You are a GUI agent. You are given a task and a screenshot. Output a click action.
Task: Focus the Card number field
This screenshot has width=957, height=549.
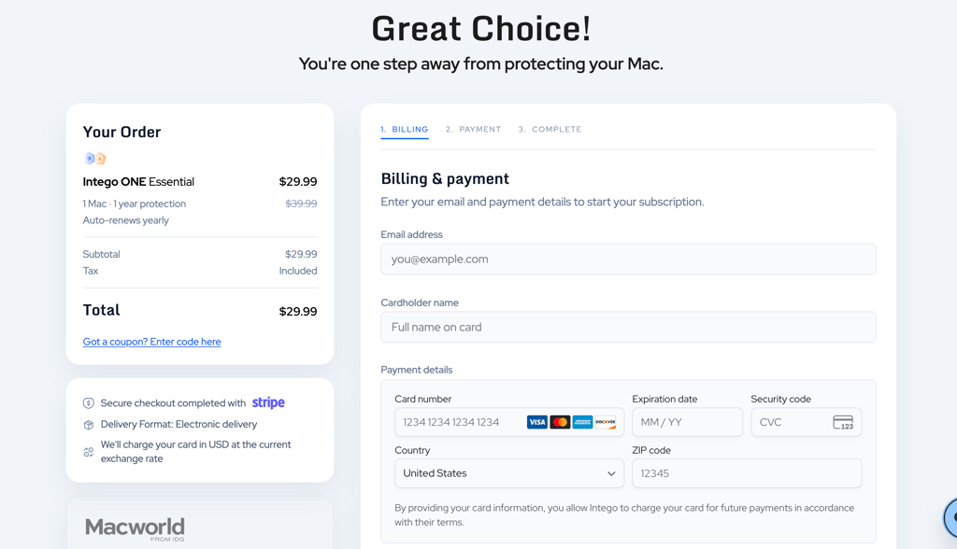pos(509,422)
